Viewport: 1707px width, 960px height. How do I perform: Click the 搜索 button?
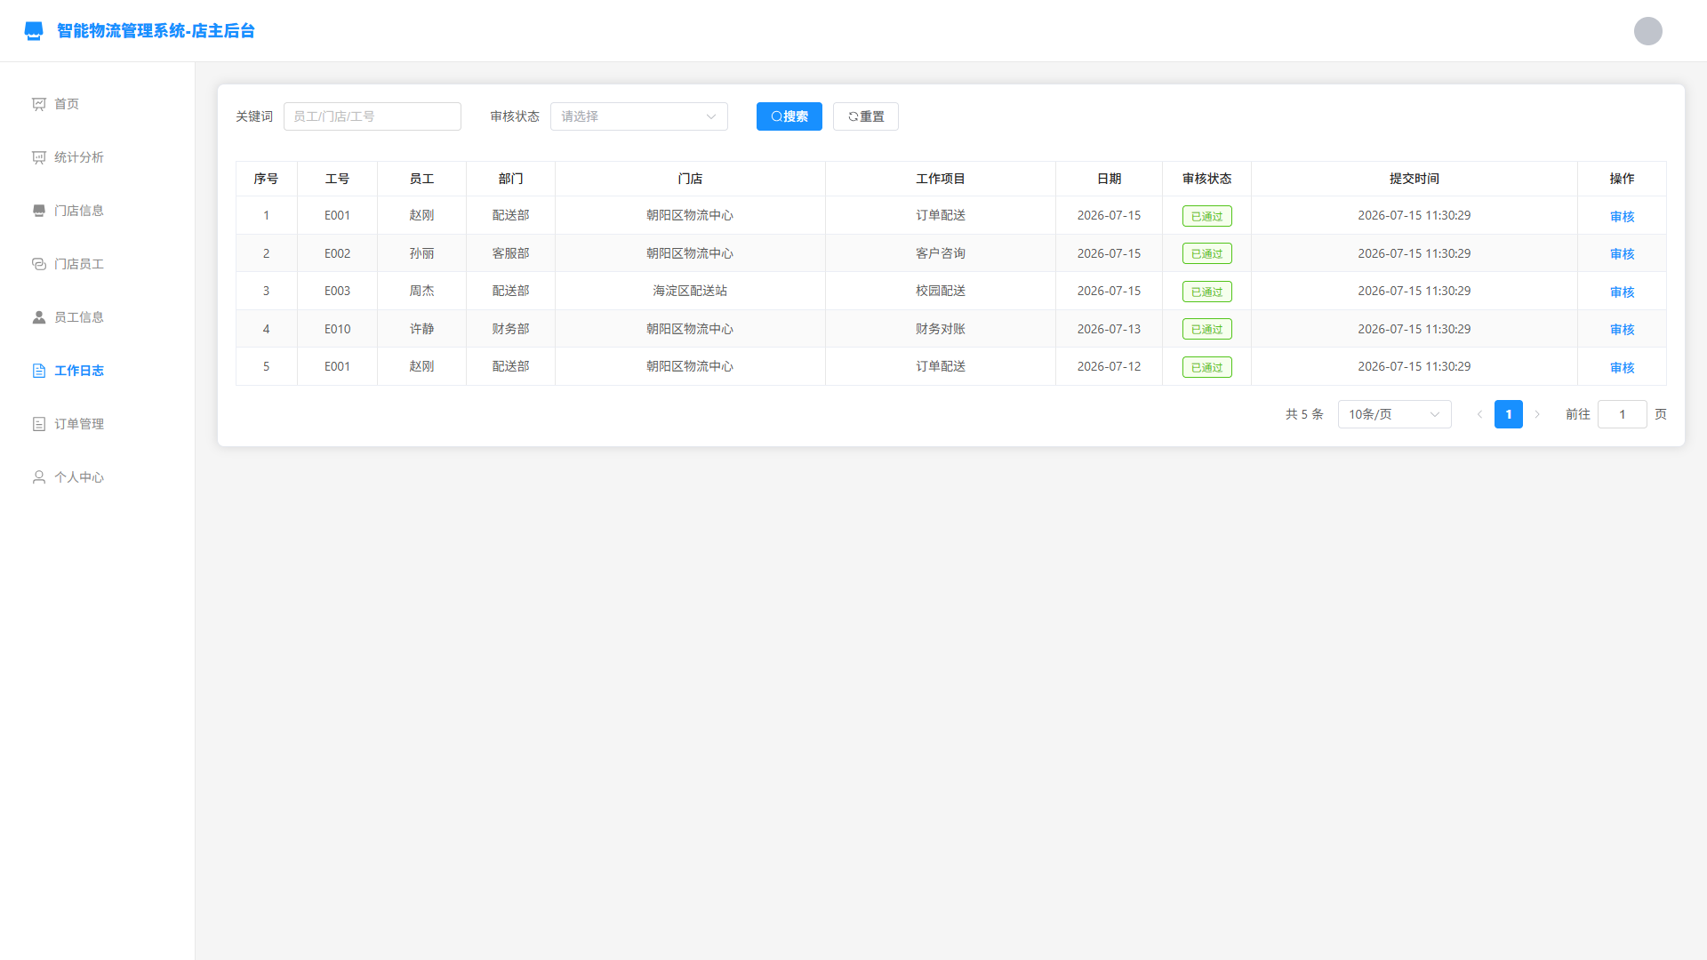(x=789, y=116)
